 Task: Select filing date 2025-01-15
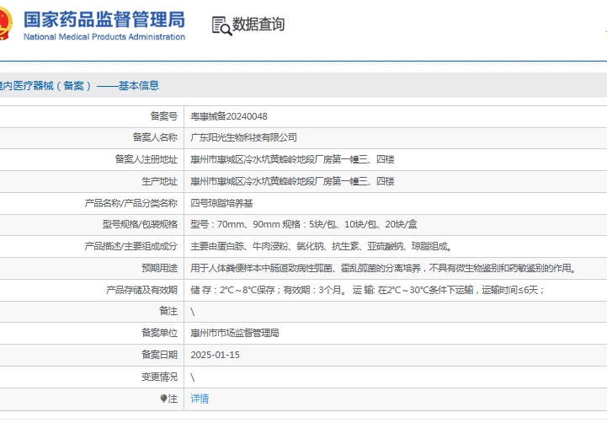tap(215, 355)
